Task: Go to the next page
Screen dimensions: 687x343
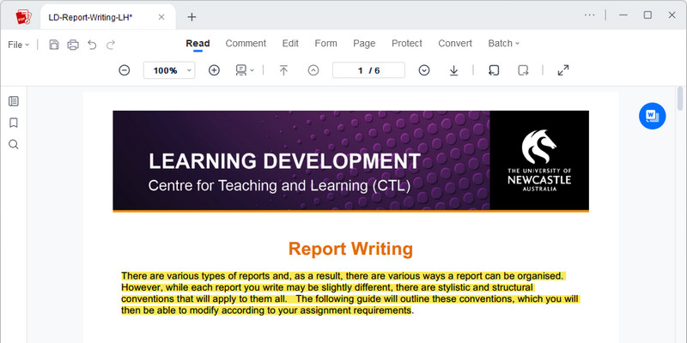Action: click(x=423, y=70)
